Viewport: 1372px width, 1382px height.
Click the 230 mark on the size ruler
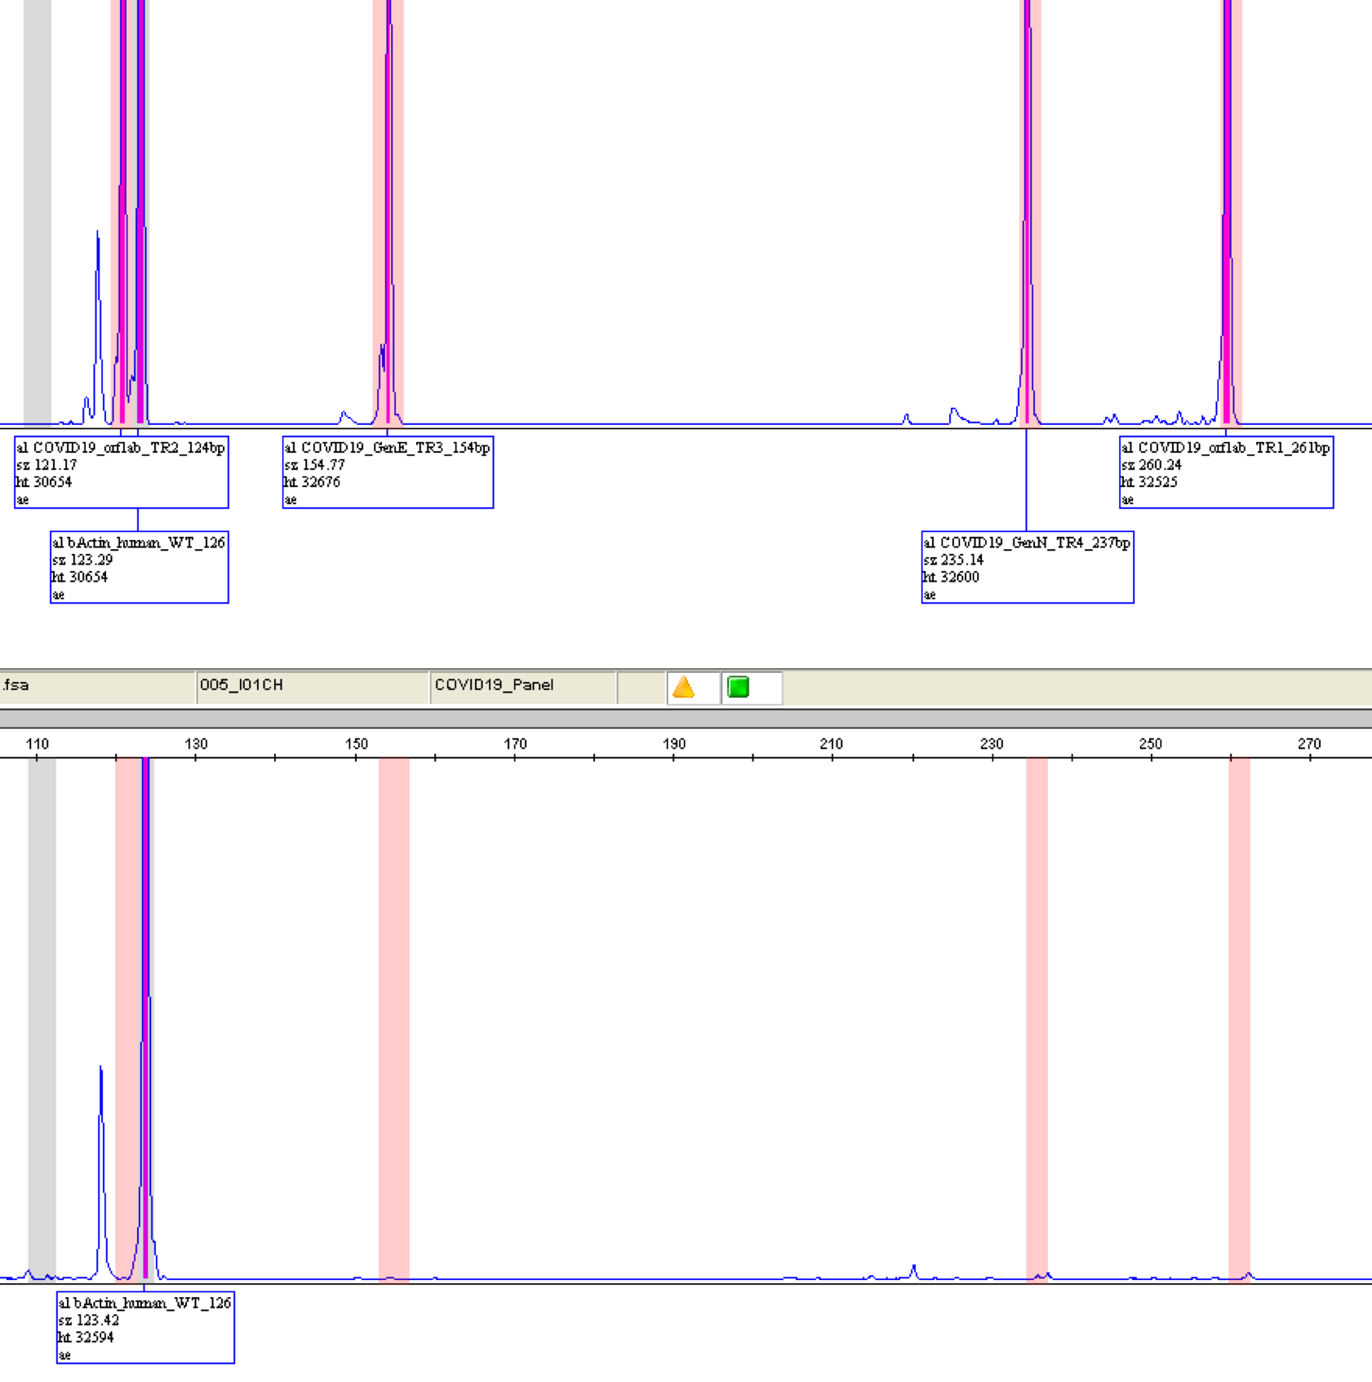click(x=992, y=744)
